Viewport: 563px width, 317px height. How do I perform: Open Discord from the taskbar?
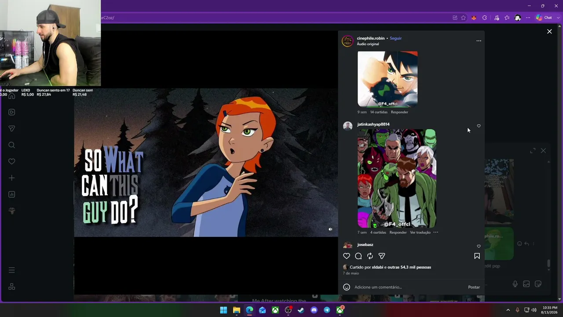(x=314, y=310)
